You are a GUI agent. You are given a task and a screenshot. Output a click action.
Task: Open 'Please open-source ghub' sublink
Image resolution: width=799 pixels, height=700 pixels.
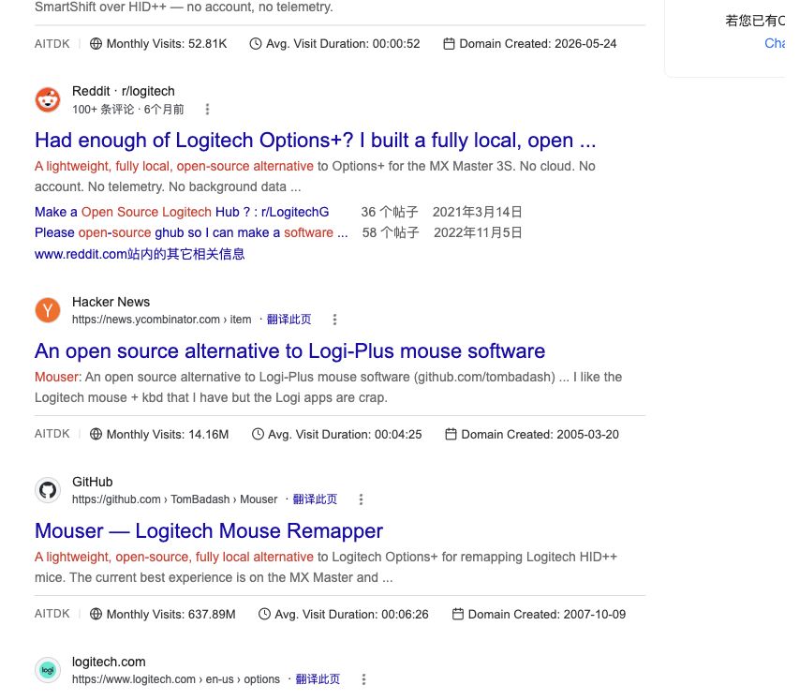click(191, 233)
